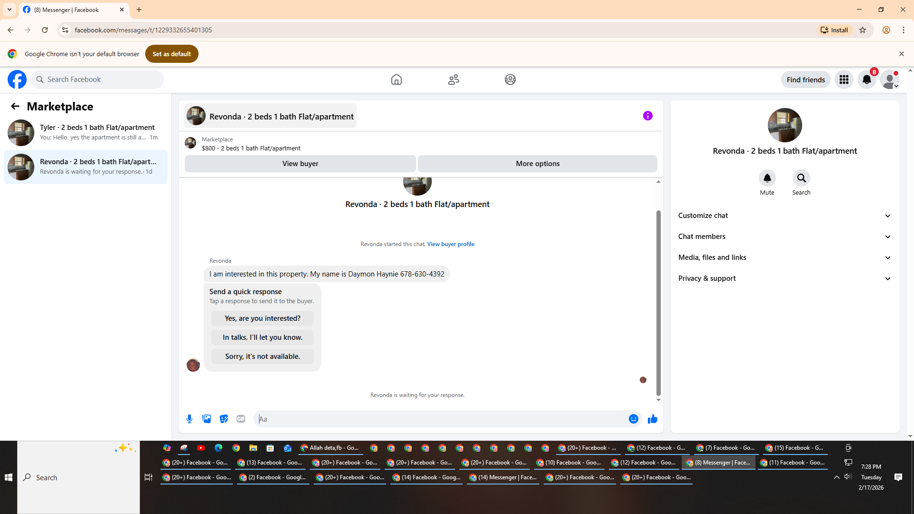Open Facebook notifications bell
914x514 pixels.
click(867, 79)
